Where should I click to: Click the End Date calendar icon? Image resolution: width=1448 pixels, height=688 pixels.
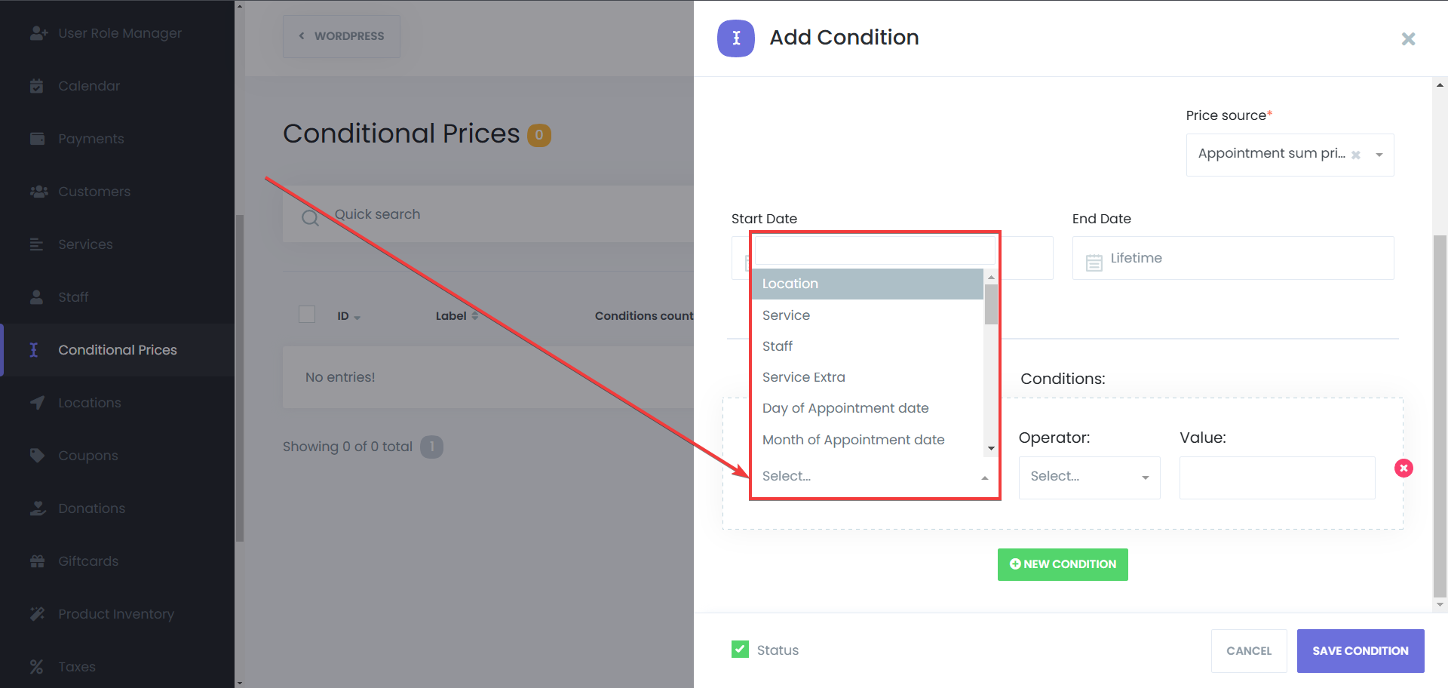click(1094, 262)
